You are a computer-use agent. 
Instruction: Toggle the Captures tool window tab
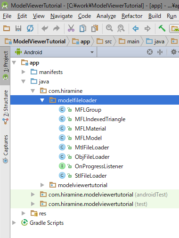pos(5,149)
